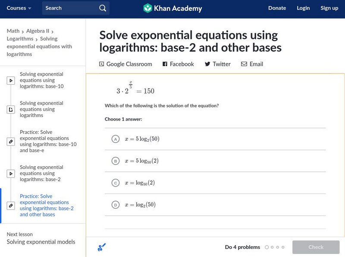Open the scratchpad pencil tool
Screen dimensions: 345x257
tap(102, 247)
